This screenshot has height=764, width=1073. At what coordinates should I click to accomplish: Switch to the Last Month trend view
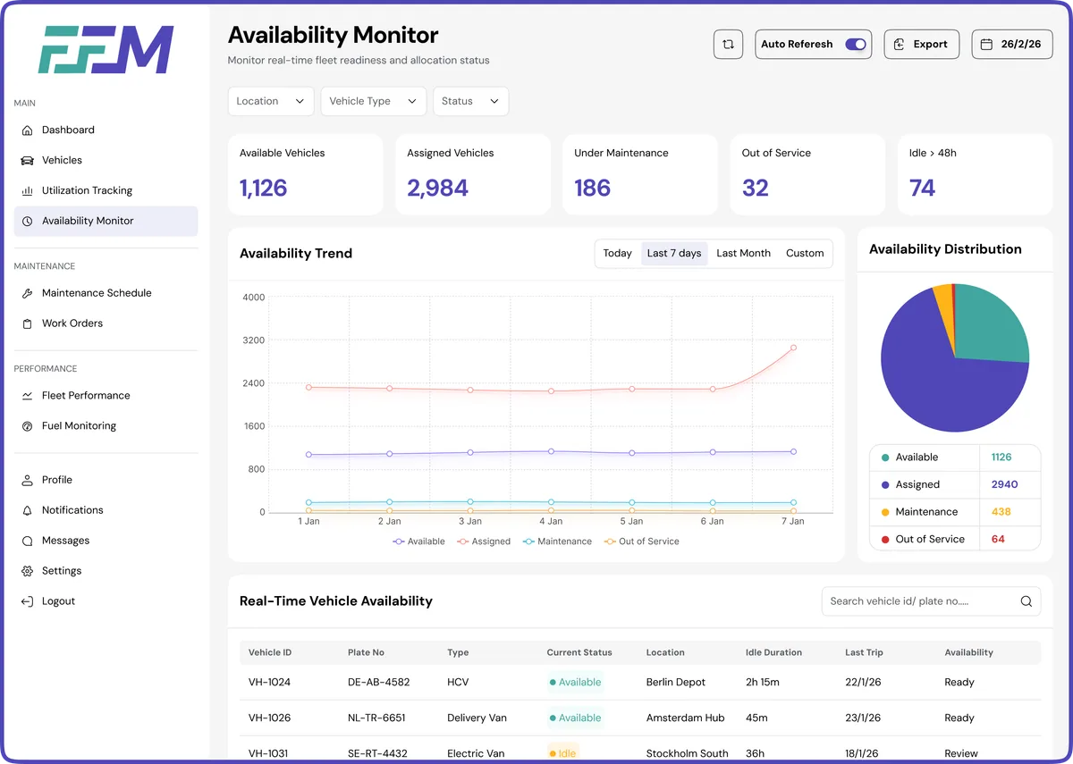(x=743, y=253)
